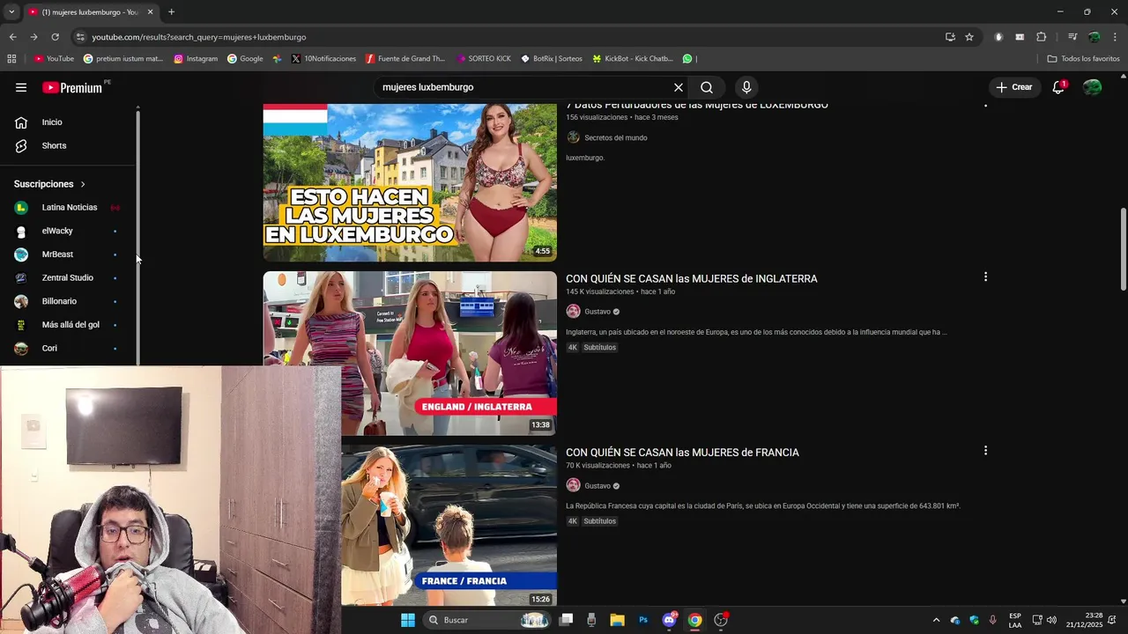1128x634 pixels.
Task: Play the France / Francia thumbnail video
Action: (449, 526)
